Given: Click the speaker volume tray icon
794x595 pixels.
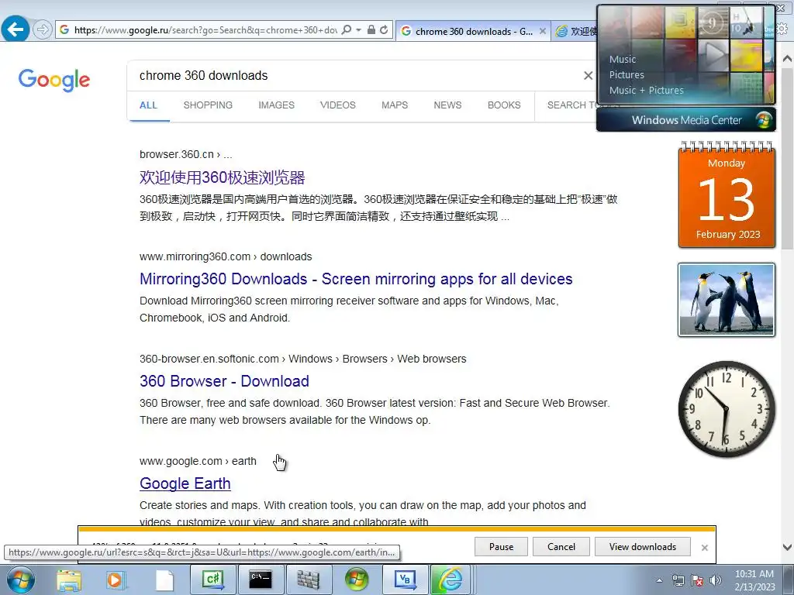Looking at the screenshot, I should 716,580.
